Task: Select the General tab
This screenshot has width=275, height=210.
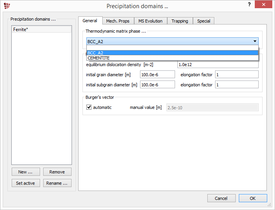Action: pyautogui.click(x=90, y=21)
